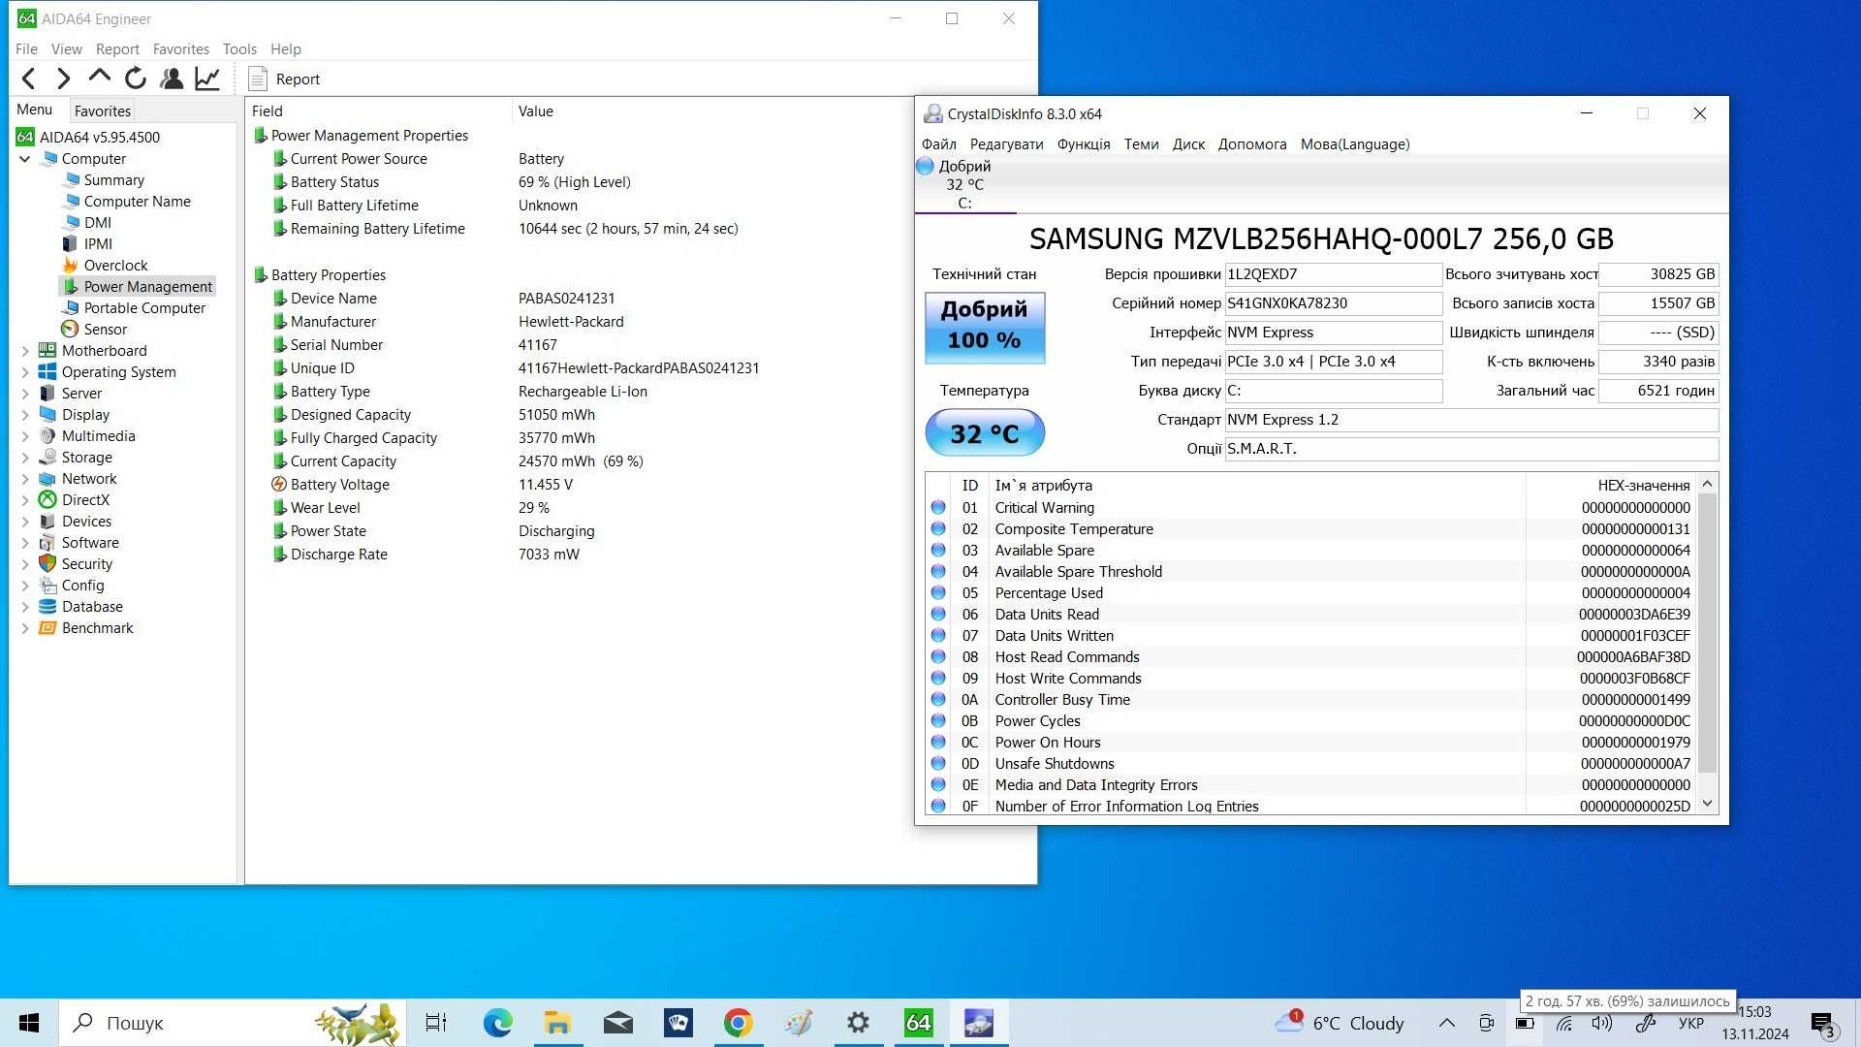Open the File menu in AIDA64

click(x=26, y=48)
